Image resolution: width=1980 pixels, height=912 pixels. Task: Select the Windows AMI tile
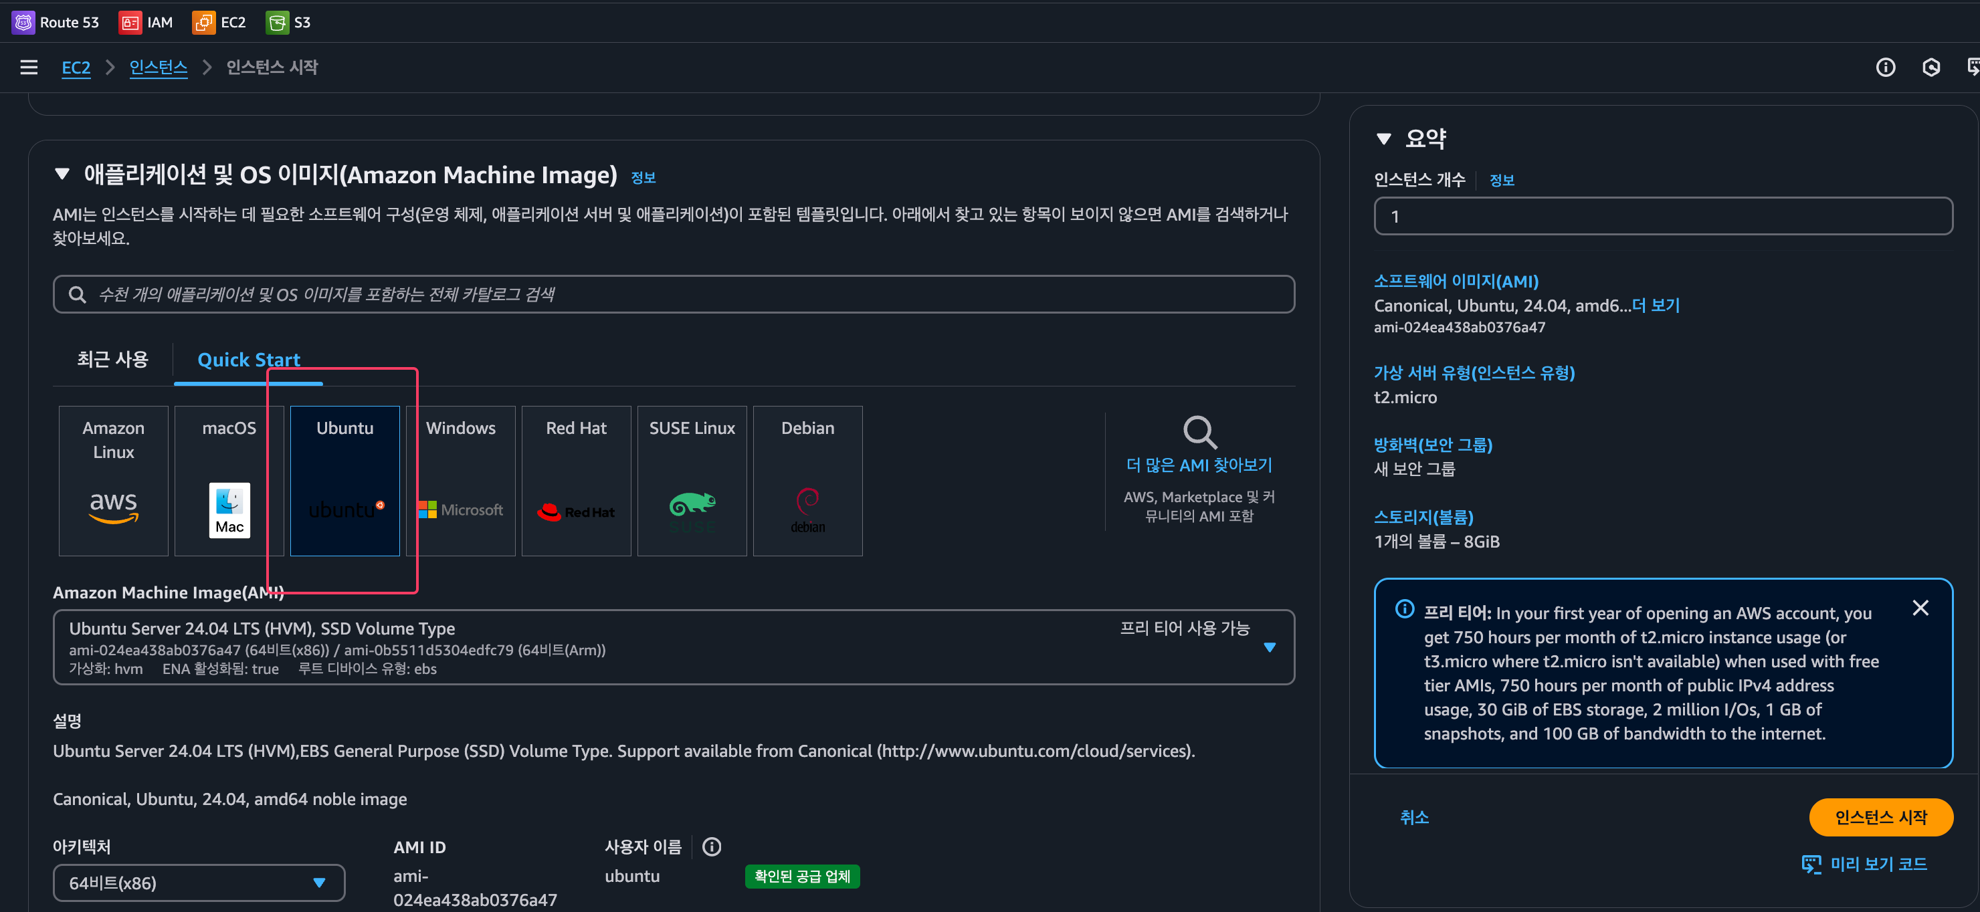coord(461,480)
